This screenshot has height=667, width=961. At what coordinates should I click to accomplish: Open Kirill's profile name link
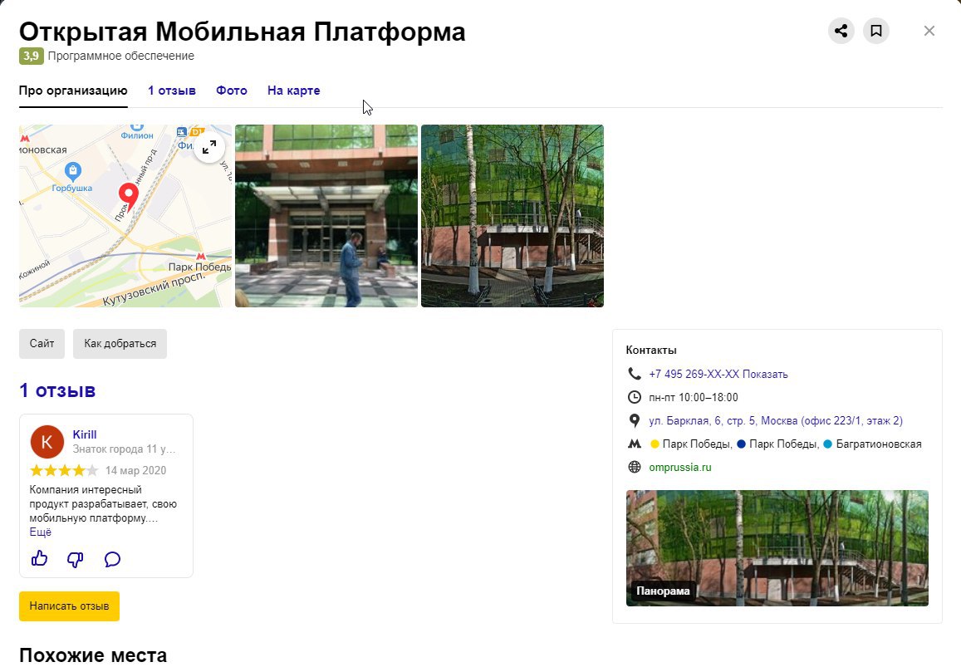coord(85,434)
